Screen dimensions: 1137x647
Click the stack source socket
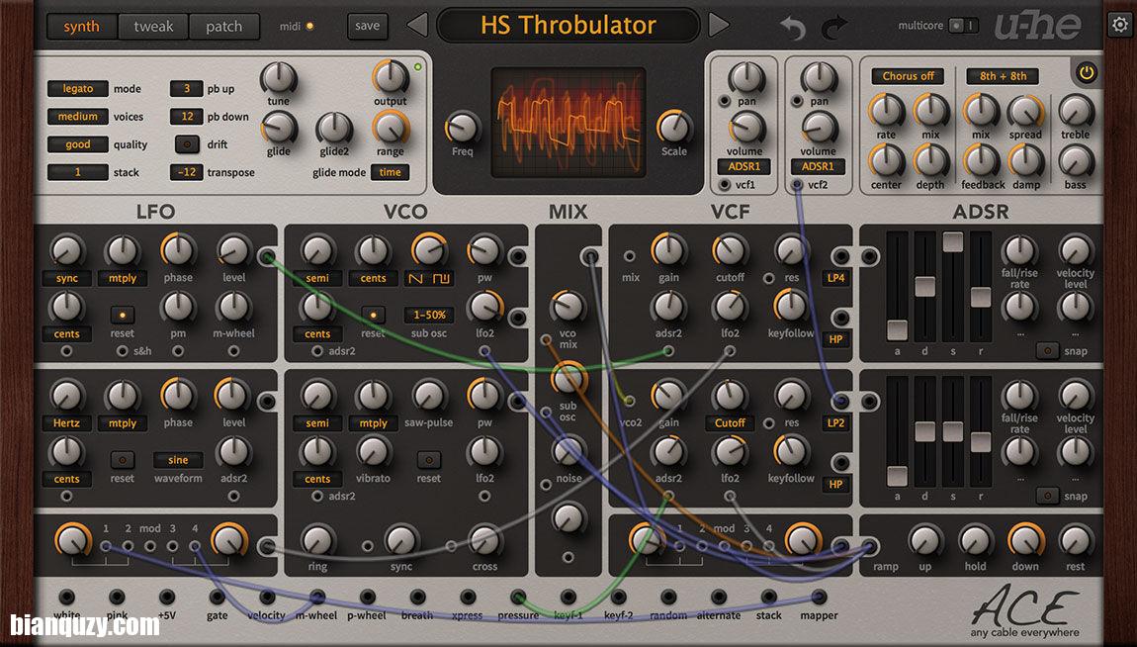[x=768, y=597]
